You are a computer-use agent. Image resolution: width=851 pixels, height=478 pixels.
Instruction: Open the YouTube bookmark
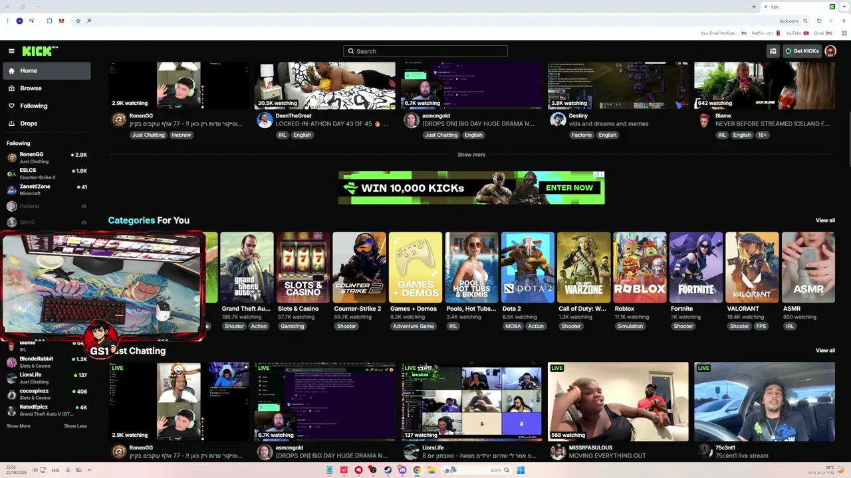[797, 33]
